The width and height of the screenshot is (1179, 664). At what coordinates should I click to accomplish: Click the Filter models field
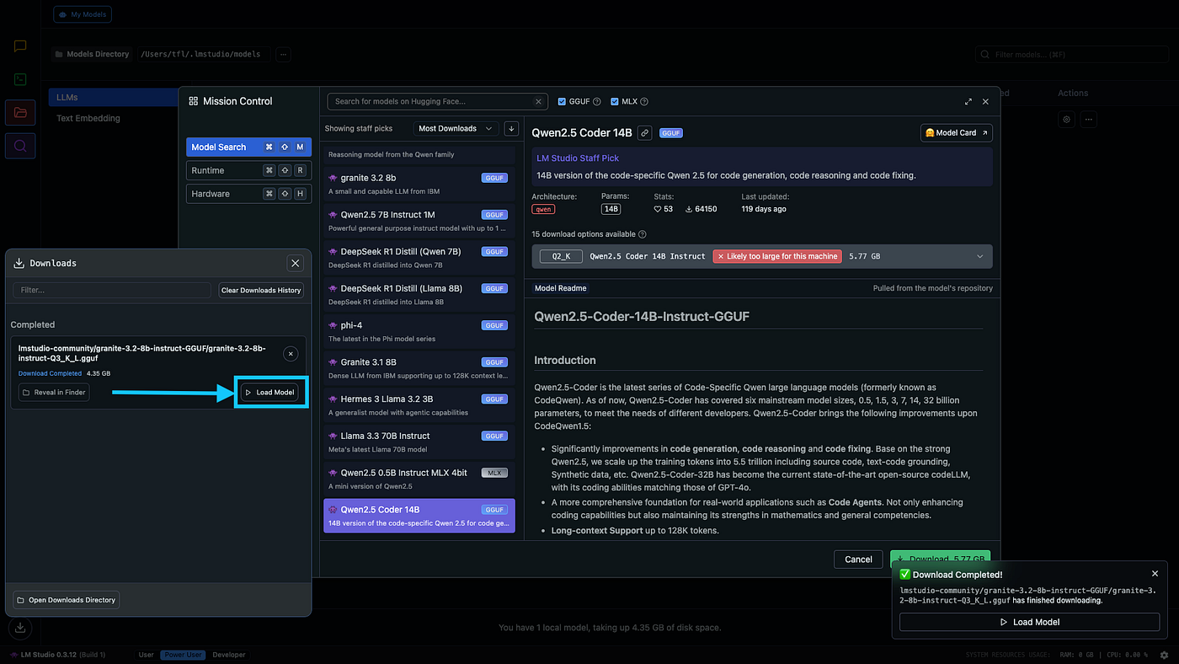[x=1072, y=54]
